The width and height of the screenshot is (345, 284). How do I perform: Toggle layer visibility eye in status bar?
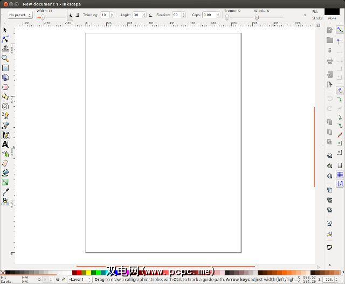[58, 280]
